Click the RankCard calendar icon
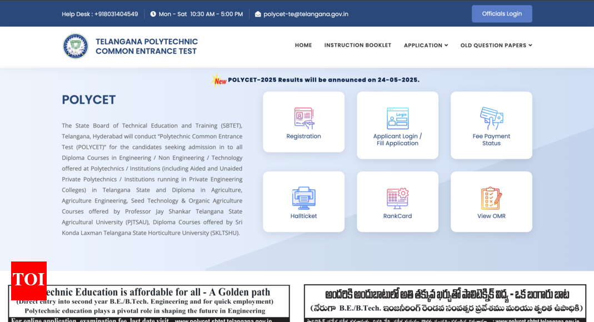594x322 pixels. (x=397, y=198)
